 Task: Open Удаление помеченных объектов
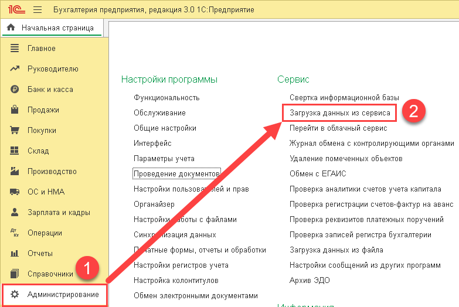pyautogui.click(x=346, y=158)
